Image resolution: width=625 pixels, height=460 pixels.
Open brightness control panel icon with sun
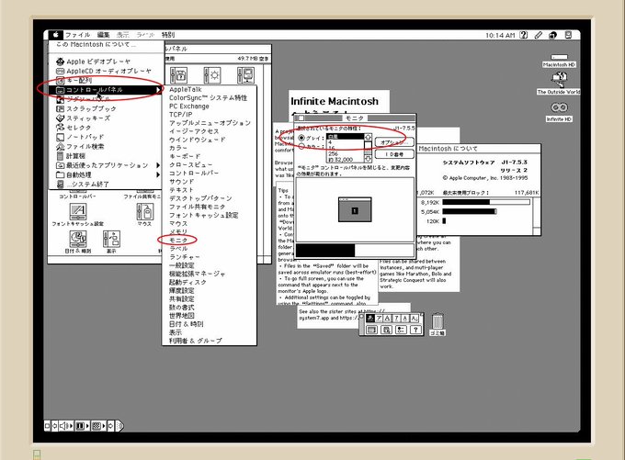pyautogui.click(x=212, y=75)
